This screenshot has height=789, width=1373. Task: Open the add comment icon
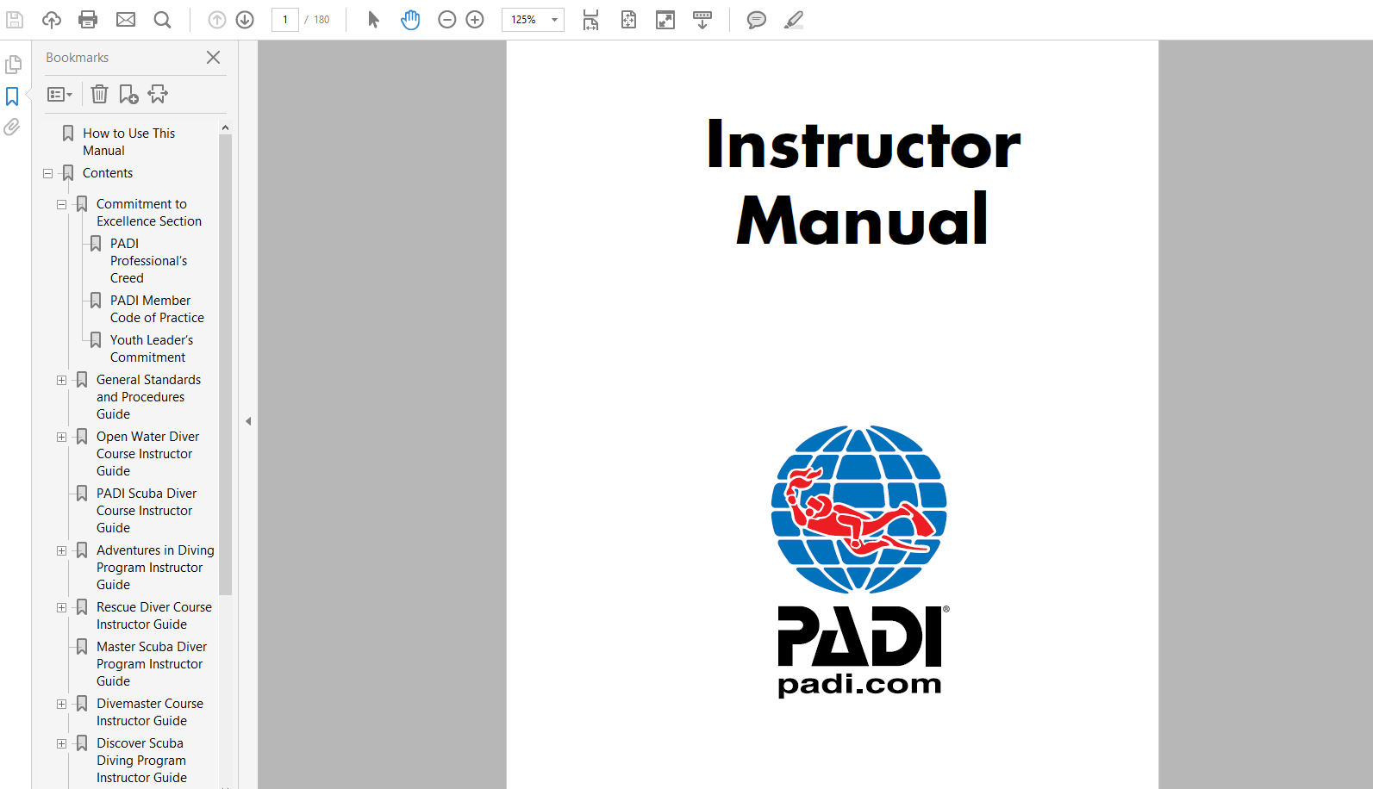[x=756, y=19]
